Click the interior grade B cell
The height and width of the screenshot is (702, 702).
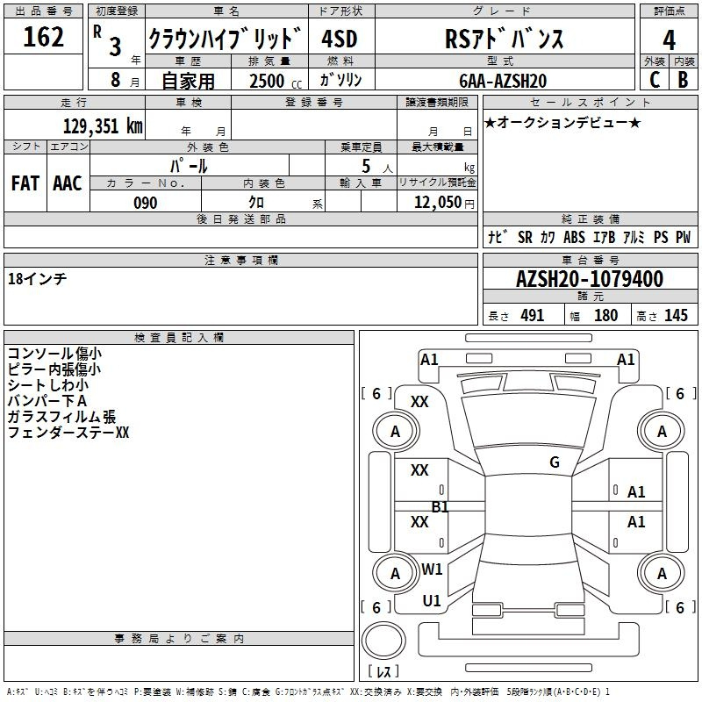tap(683, 79)
